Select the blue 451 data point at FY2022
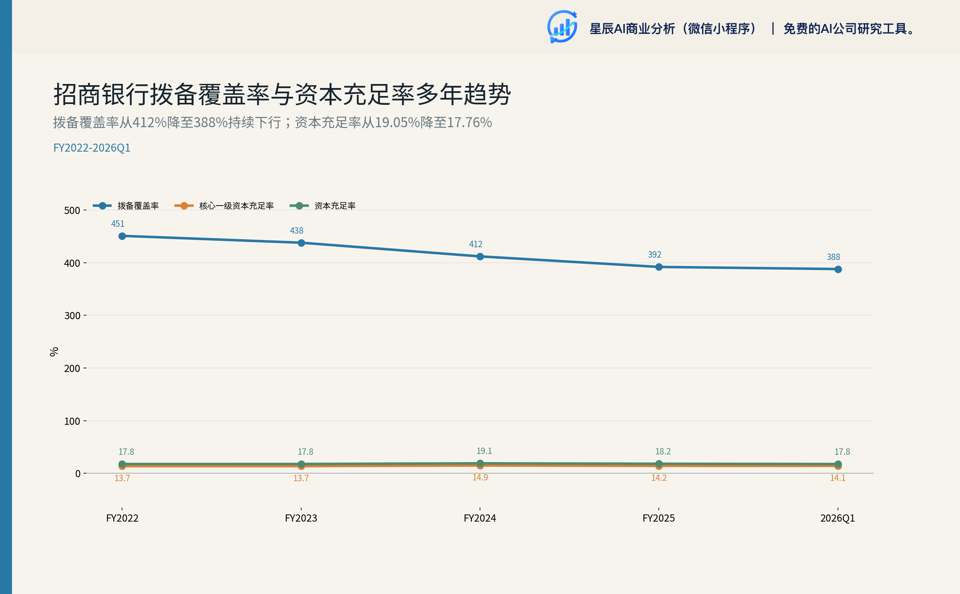 click(122, 236)
